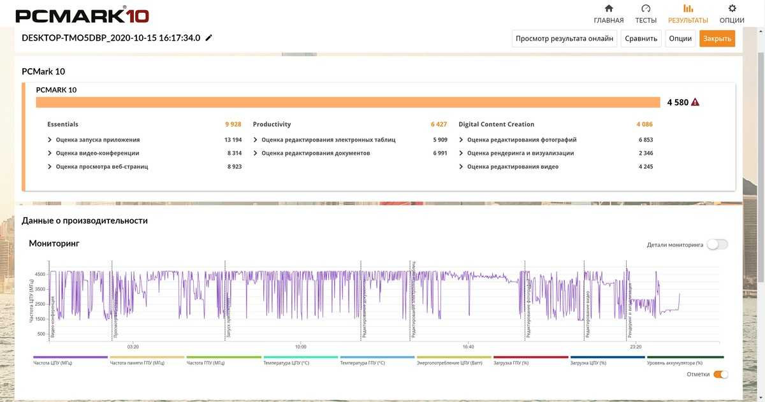The width and height of the screenshot is (765, 402).
Task: Open the Tests gauge icon
Action: pos(646,9)
